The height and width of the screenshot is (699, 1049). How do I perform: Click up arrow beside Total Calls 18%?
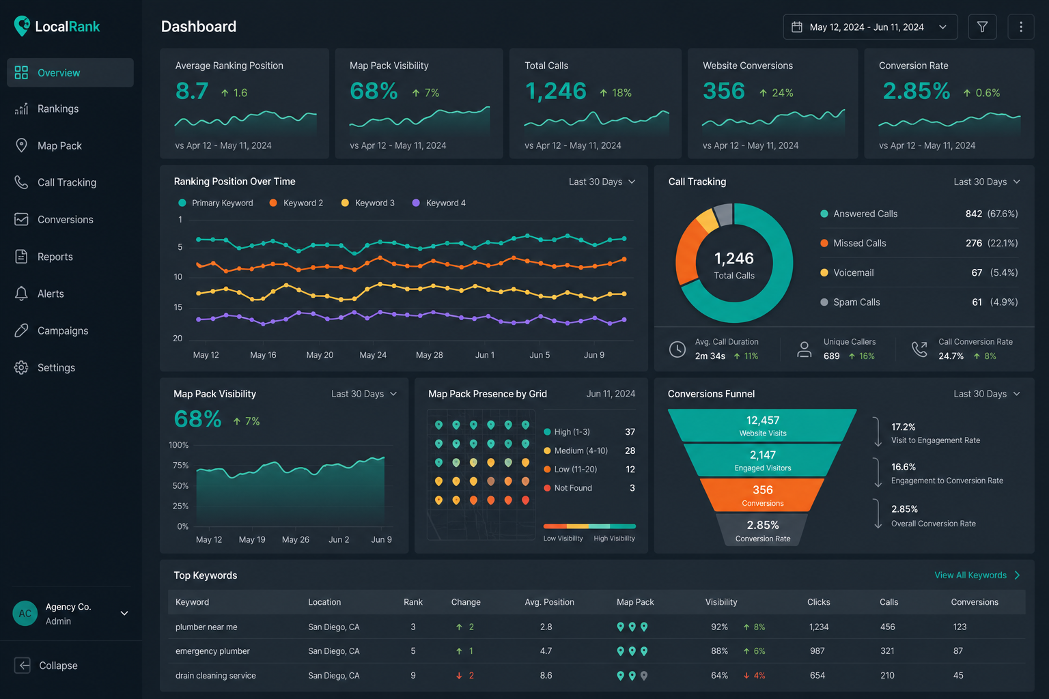click(604, 93)
